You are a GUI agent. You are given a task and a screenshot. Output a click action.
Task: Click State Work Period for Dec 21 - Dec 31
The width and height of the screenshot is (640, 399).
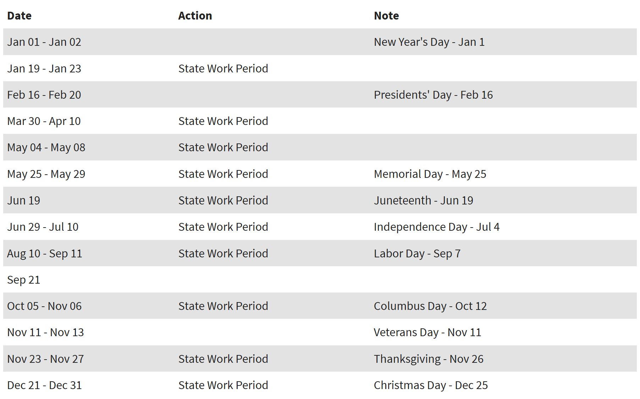click(223, 385)
